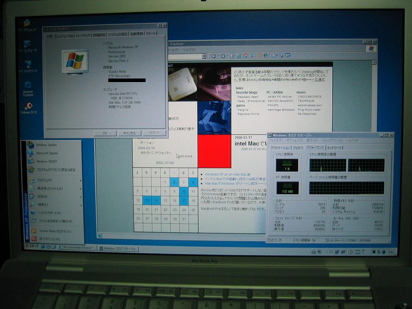Click the Search magnifier icon in Internet Explorer

[253, 56]
